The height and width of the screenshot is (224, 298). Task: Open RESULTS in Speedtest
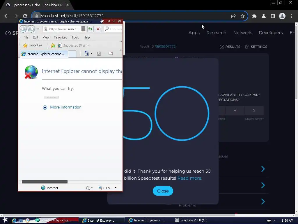(x=230, y=47)
